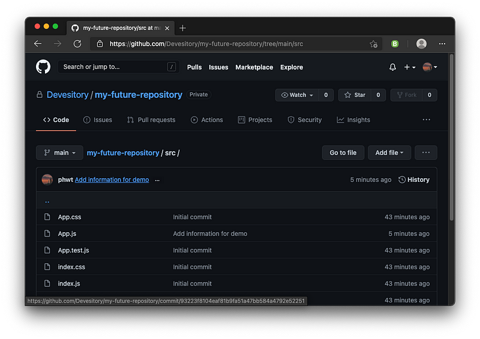Open the Projects tab
Image resolution: width=480 pixels, height=339 pixels.
click(255, 120)
